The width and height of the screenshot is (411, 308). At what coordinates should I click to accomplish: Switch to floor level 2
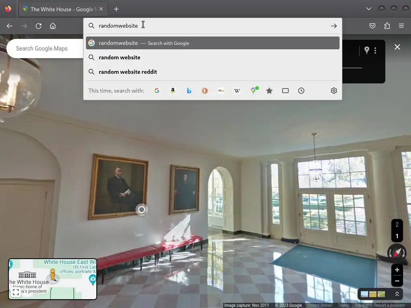[x=397, y=225]
